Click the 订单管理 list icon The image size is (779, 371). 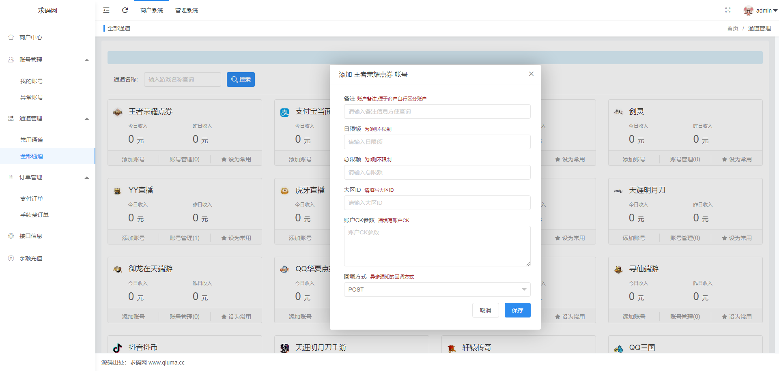(x=11, y=177)
